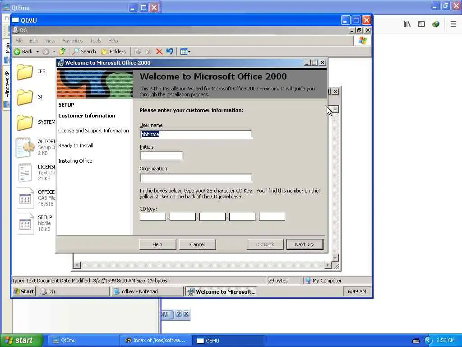Viewport: 462px width, 347px height.
Task: Click the Move To icon in Explorer toolbar
Action: pyautogui.click(x=137, y=52)
